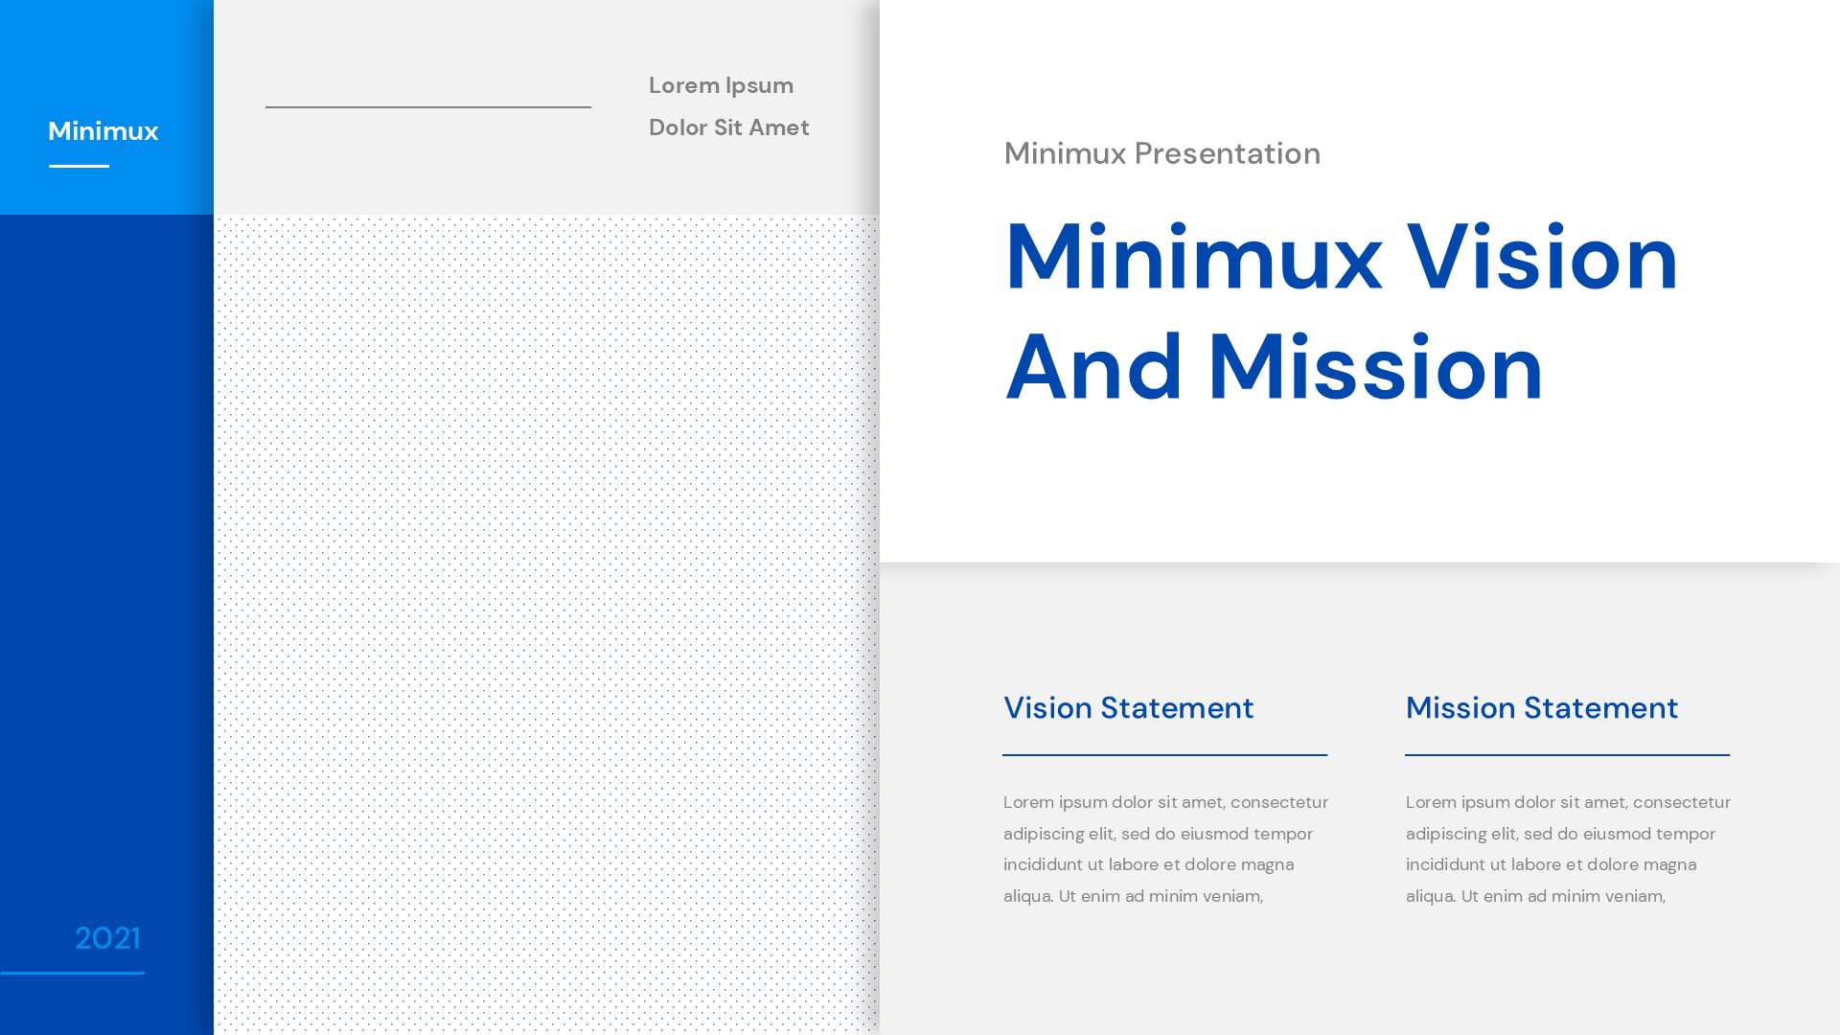The width and height of the screenshot is (1840, 1035).
Task: Click the Minimux logo text in sidebar
Action: tap(103, 131)
